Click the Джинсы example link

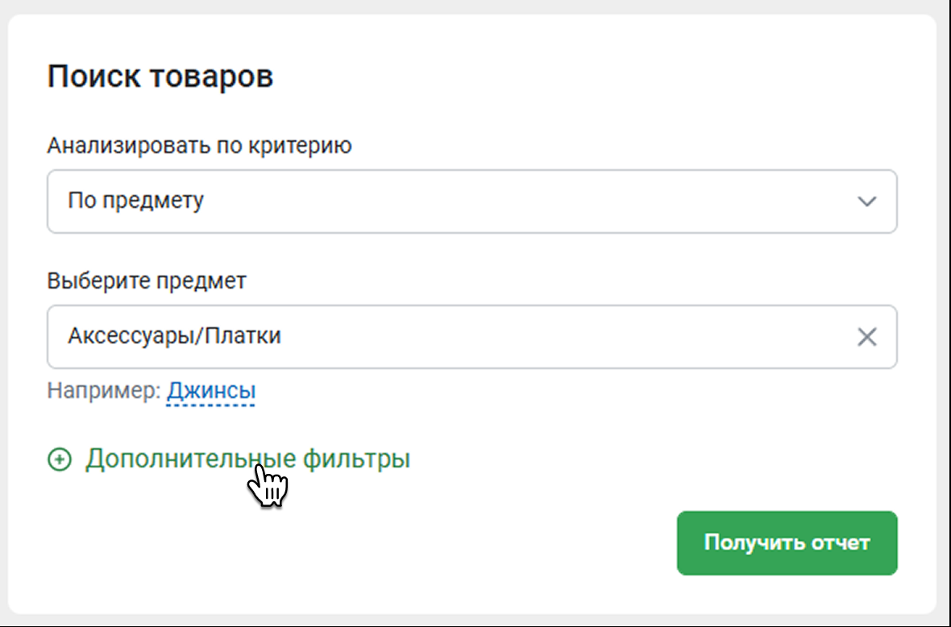[x=211, y=391]
